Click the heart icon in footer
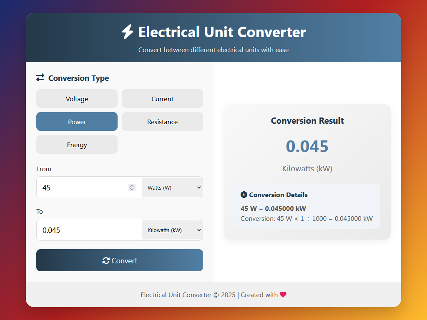 click(x=283, y=295)
